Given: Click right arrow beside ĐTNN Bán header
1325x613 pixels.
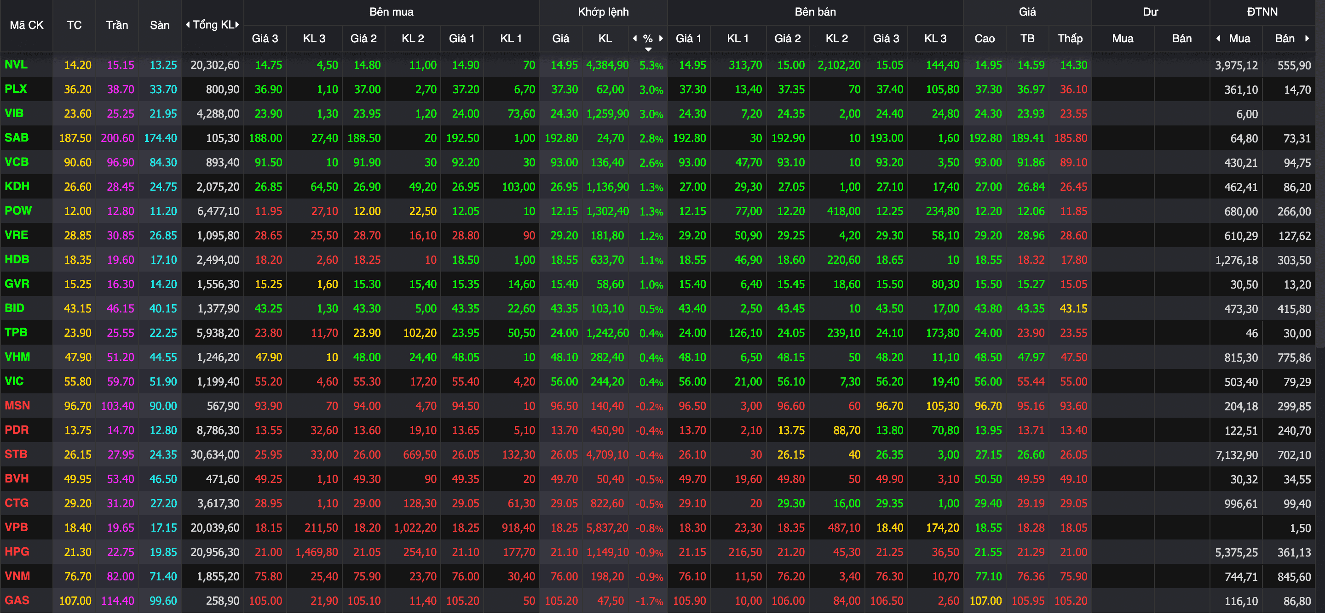Looking at the screenshot, I should (x=1307, y=38).
